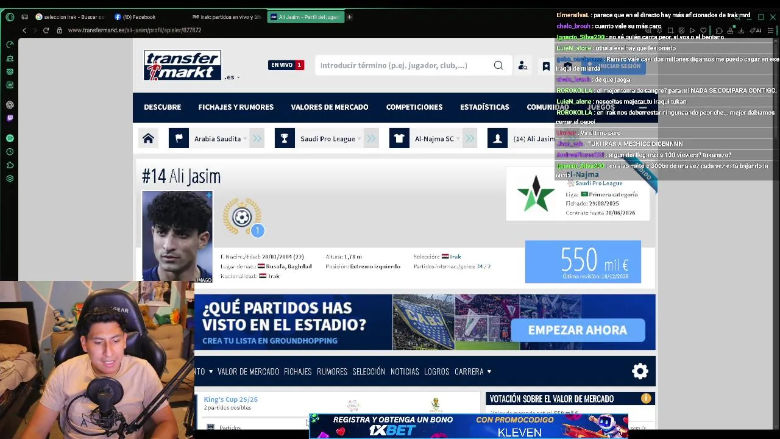Image resolution: width=780 pixels, height=439 pixels.
Task: Open player SELECCIÓN section
Action: click(369, 371)
